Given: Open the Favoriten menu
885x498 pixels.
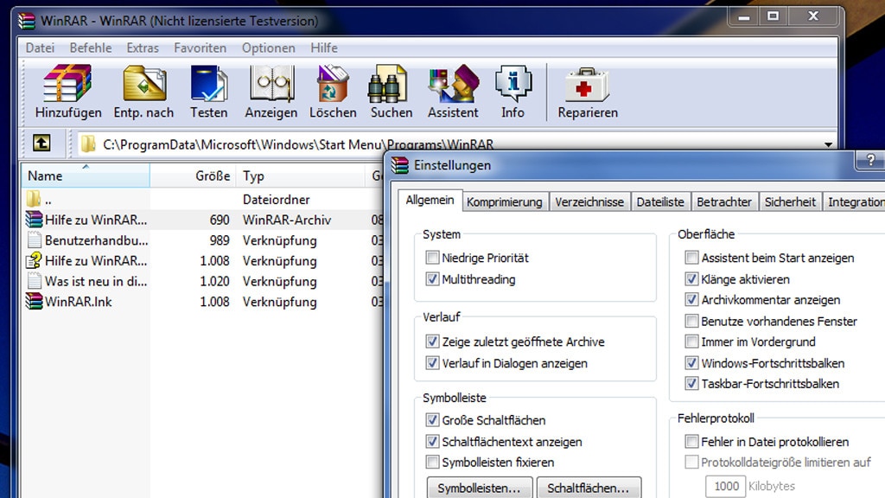Looking at the screenshot, I should tap(201, 48).
